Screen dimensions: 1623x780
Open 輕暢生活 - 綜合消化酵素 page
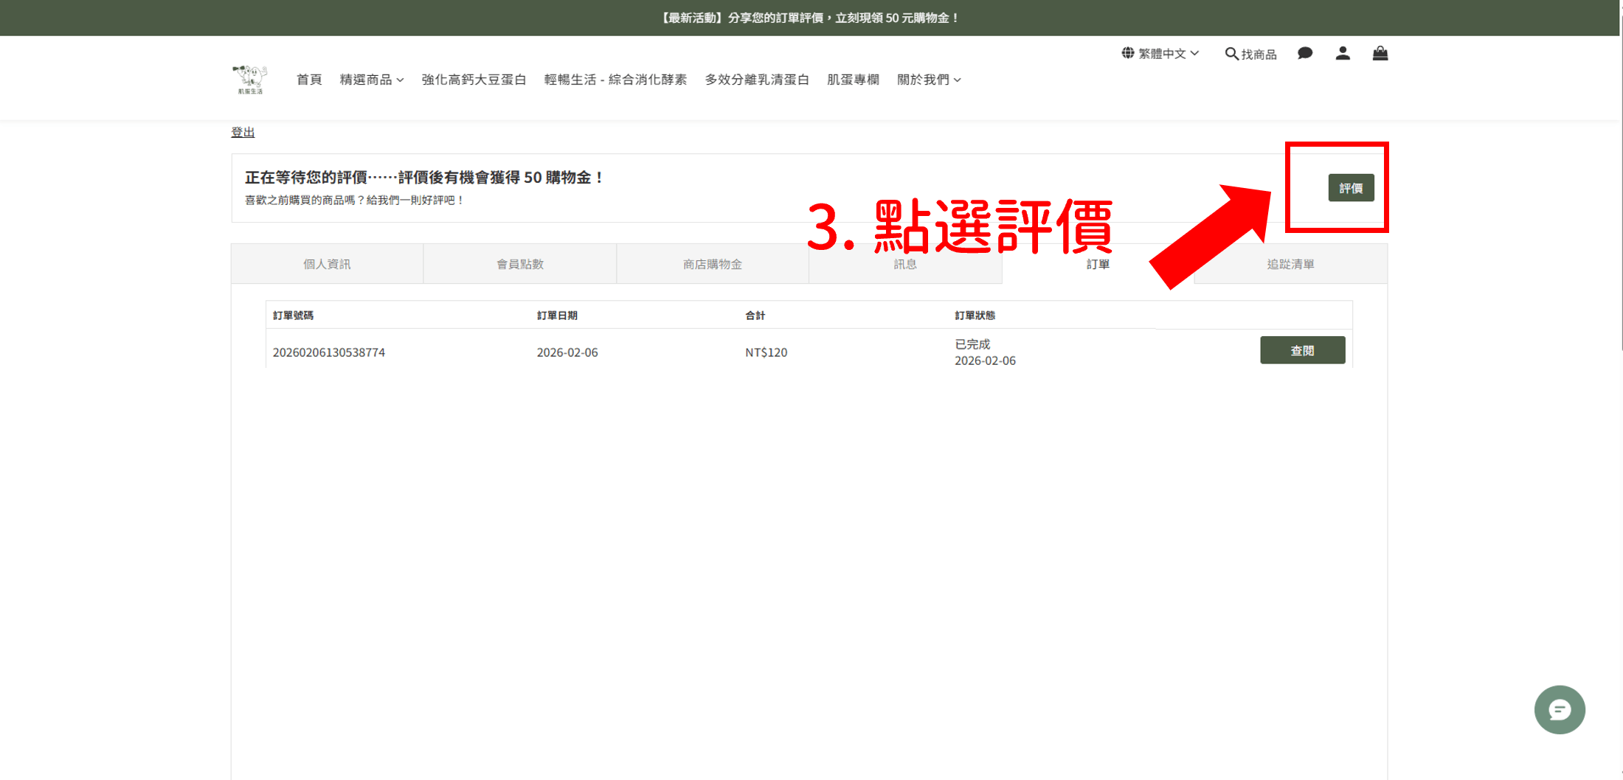[x=615, y=80]
